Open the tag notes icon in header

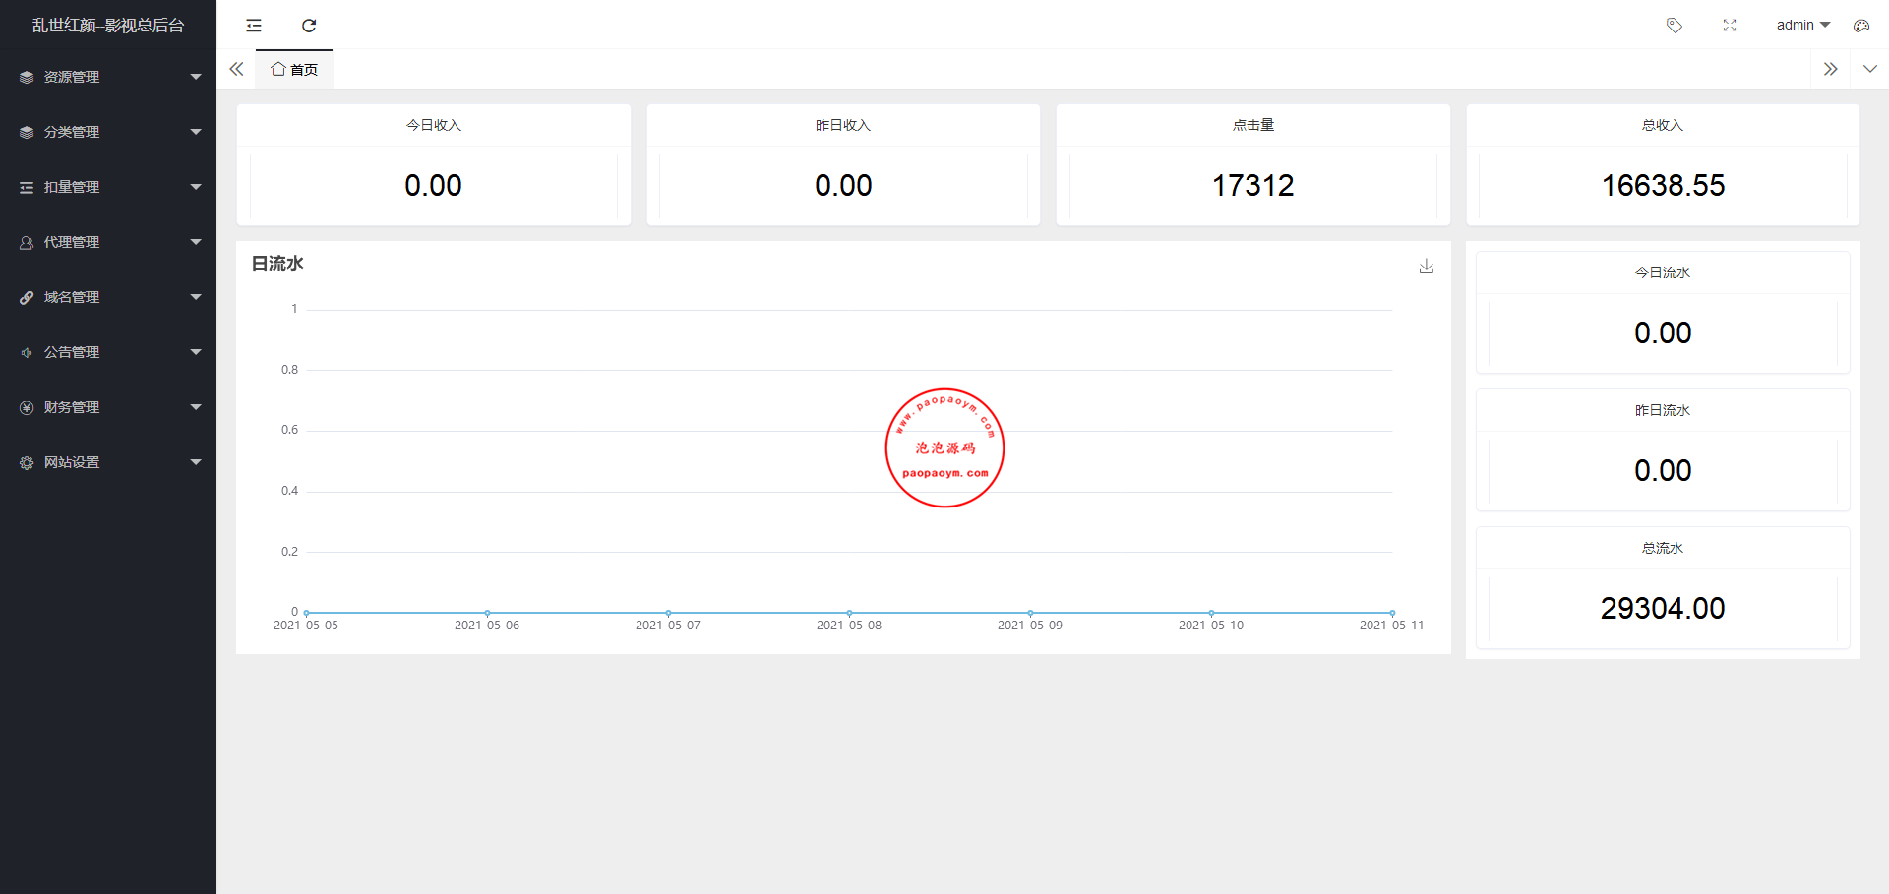(x=1674, y=26)
